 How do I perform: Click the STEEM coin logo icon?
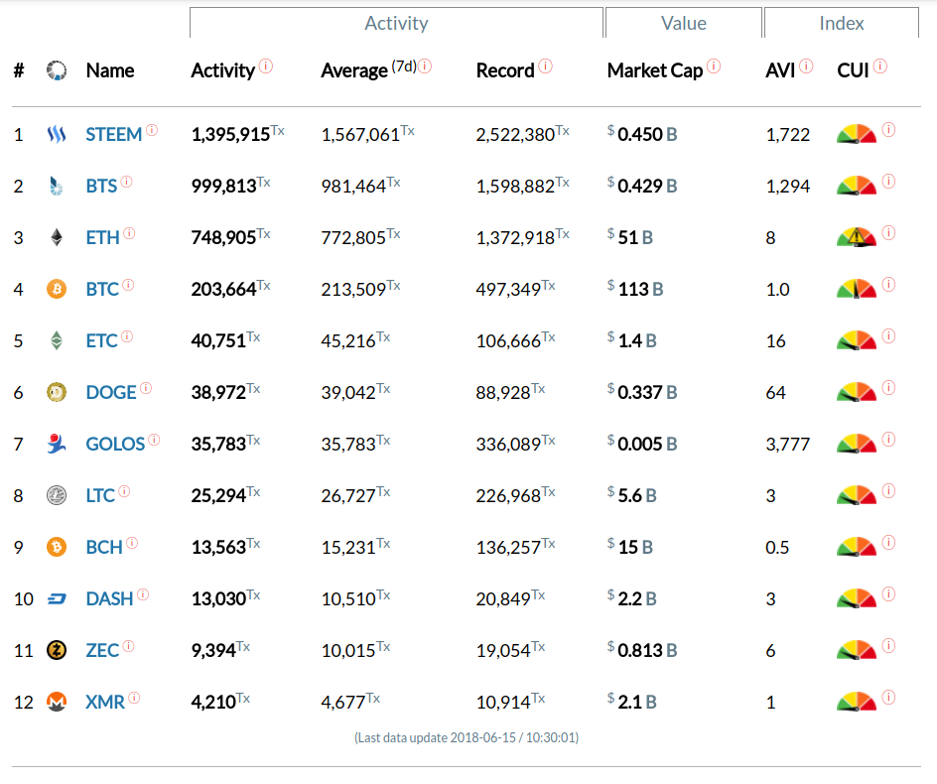57,134
